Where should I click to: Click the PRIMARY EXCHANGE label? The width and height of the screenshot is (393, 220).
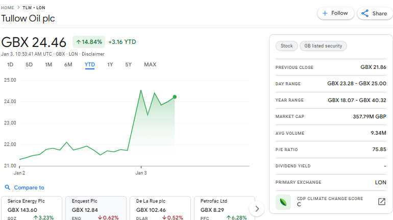point(298,182)
